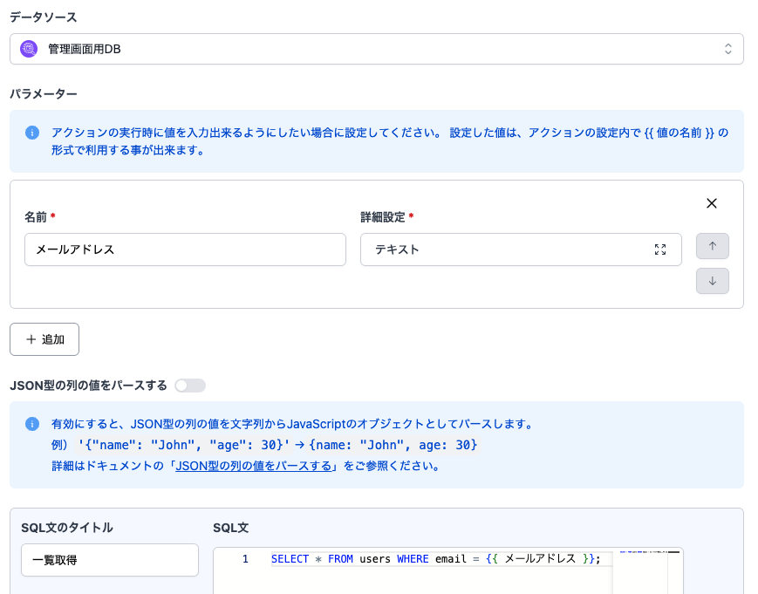Open the 詳細設定 selector showing テキスト

tap(521, 249)
